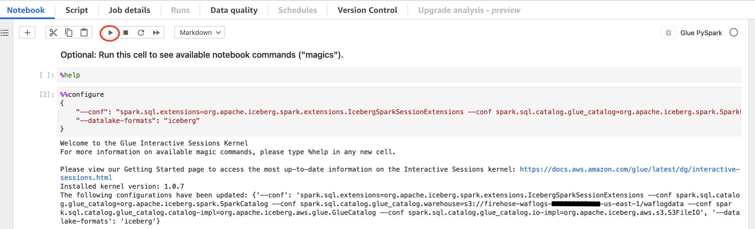This screenshot has width=755, height=229.
Task: Open the Markdown cell type dropdown
Action: 200,33
